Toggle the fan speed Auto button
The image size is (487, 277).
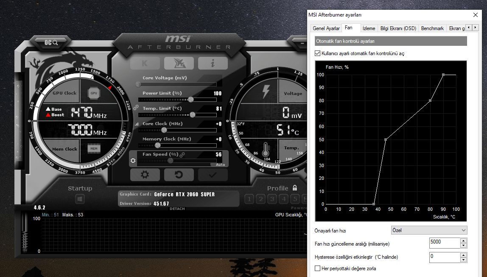(220, 165)
